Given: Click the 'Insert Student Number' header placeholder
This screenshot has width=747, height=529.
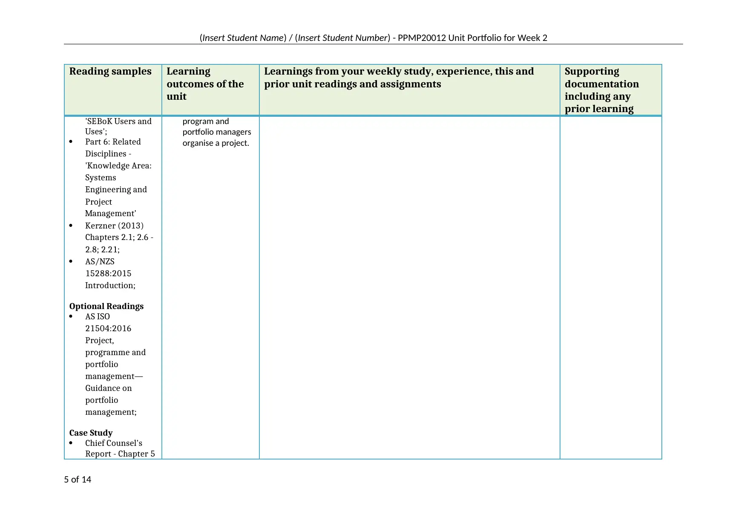Looking at the screenshot, I should [x=342, y=38].
